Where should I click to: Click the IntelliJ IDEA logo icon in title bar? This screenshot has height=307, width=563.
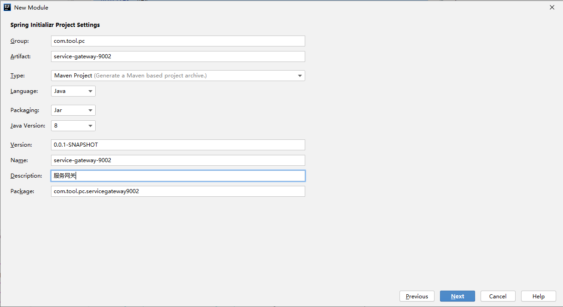[7, 7]
